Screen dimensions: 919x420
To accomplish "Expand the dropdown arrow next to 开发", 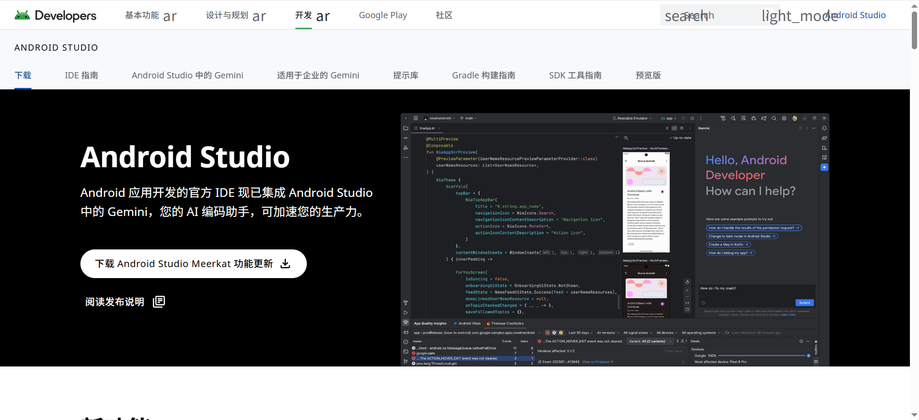I will click(x=323, y=17).
